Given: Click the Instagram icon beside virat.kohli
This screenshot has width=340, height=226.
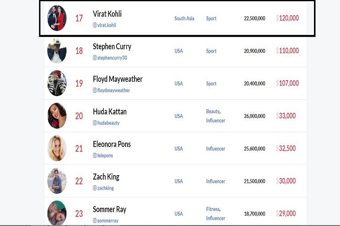Looking at the screenshot, I should click(95, 25).
